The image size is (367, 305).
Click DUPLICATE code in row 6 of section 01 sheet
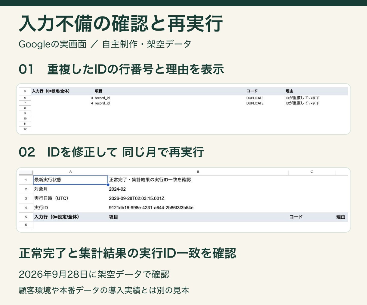point(255,98)
